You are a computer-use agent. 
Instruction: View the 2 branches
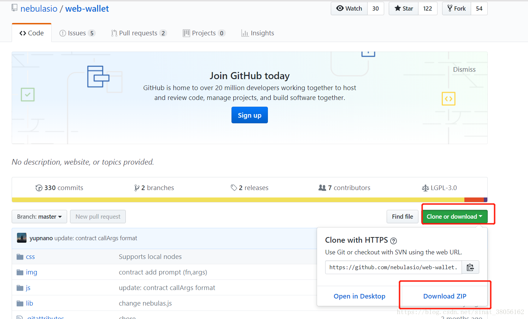tap(154, 188)
